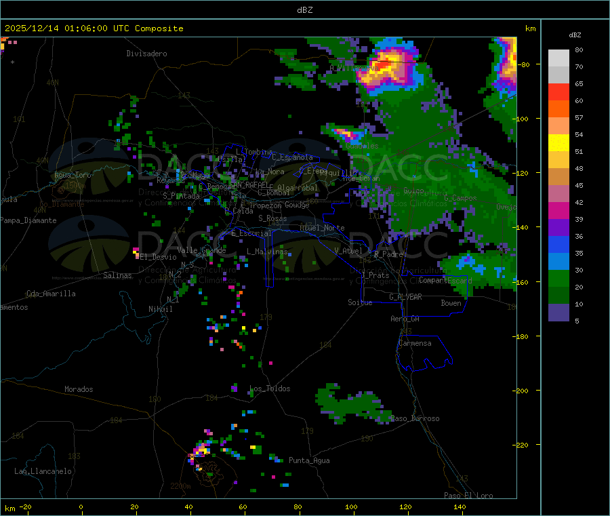Viewport: 610px width, 516px height.
Task: Click the 0 tick on bottom km axis
Action: click(81, 507)
